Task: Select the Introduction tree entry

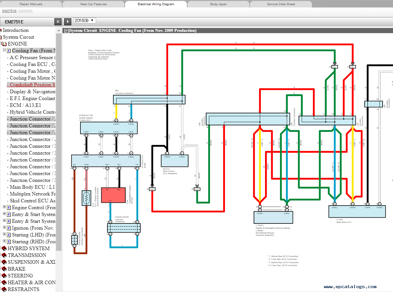Action: coord(16,30)
